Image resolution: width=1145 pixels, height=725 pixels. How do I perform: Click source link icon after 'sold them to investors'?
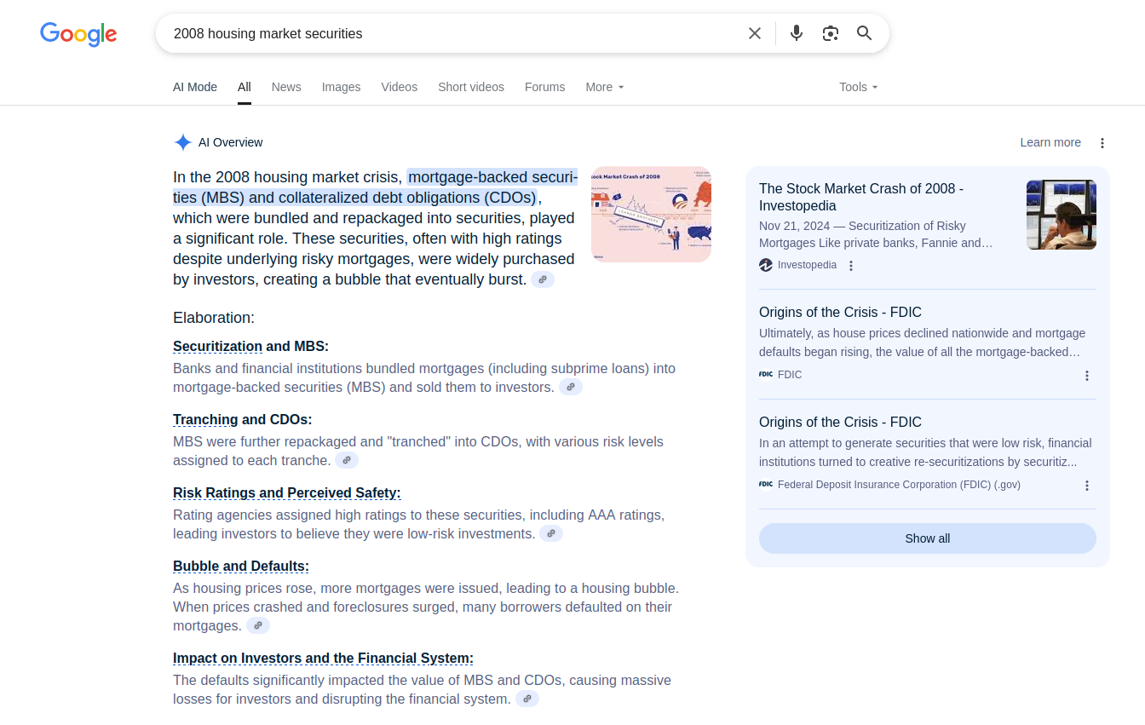[571, 387]
